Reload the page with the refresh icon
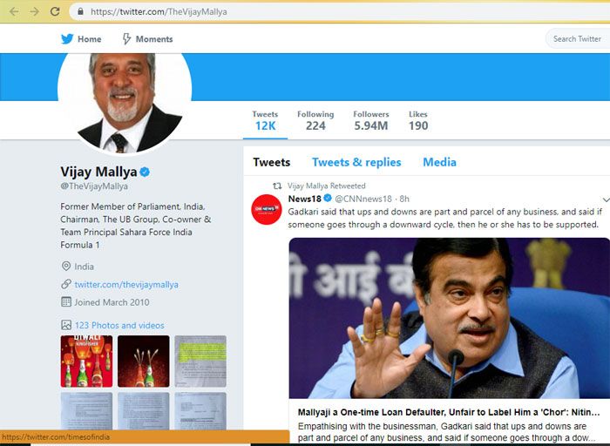This screenshot has height=446, width=610. point(55,11)
